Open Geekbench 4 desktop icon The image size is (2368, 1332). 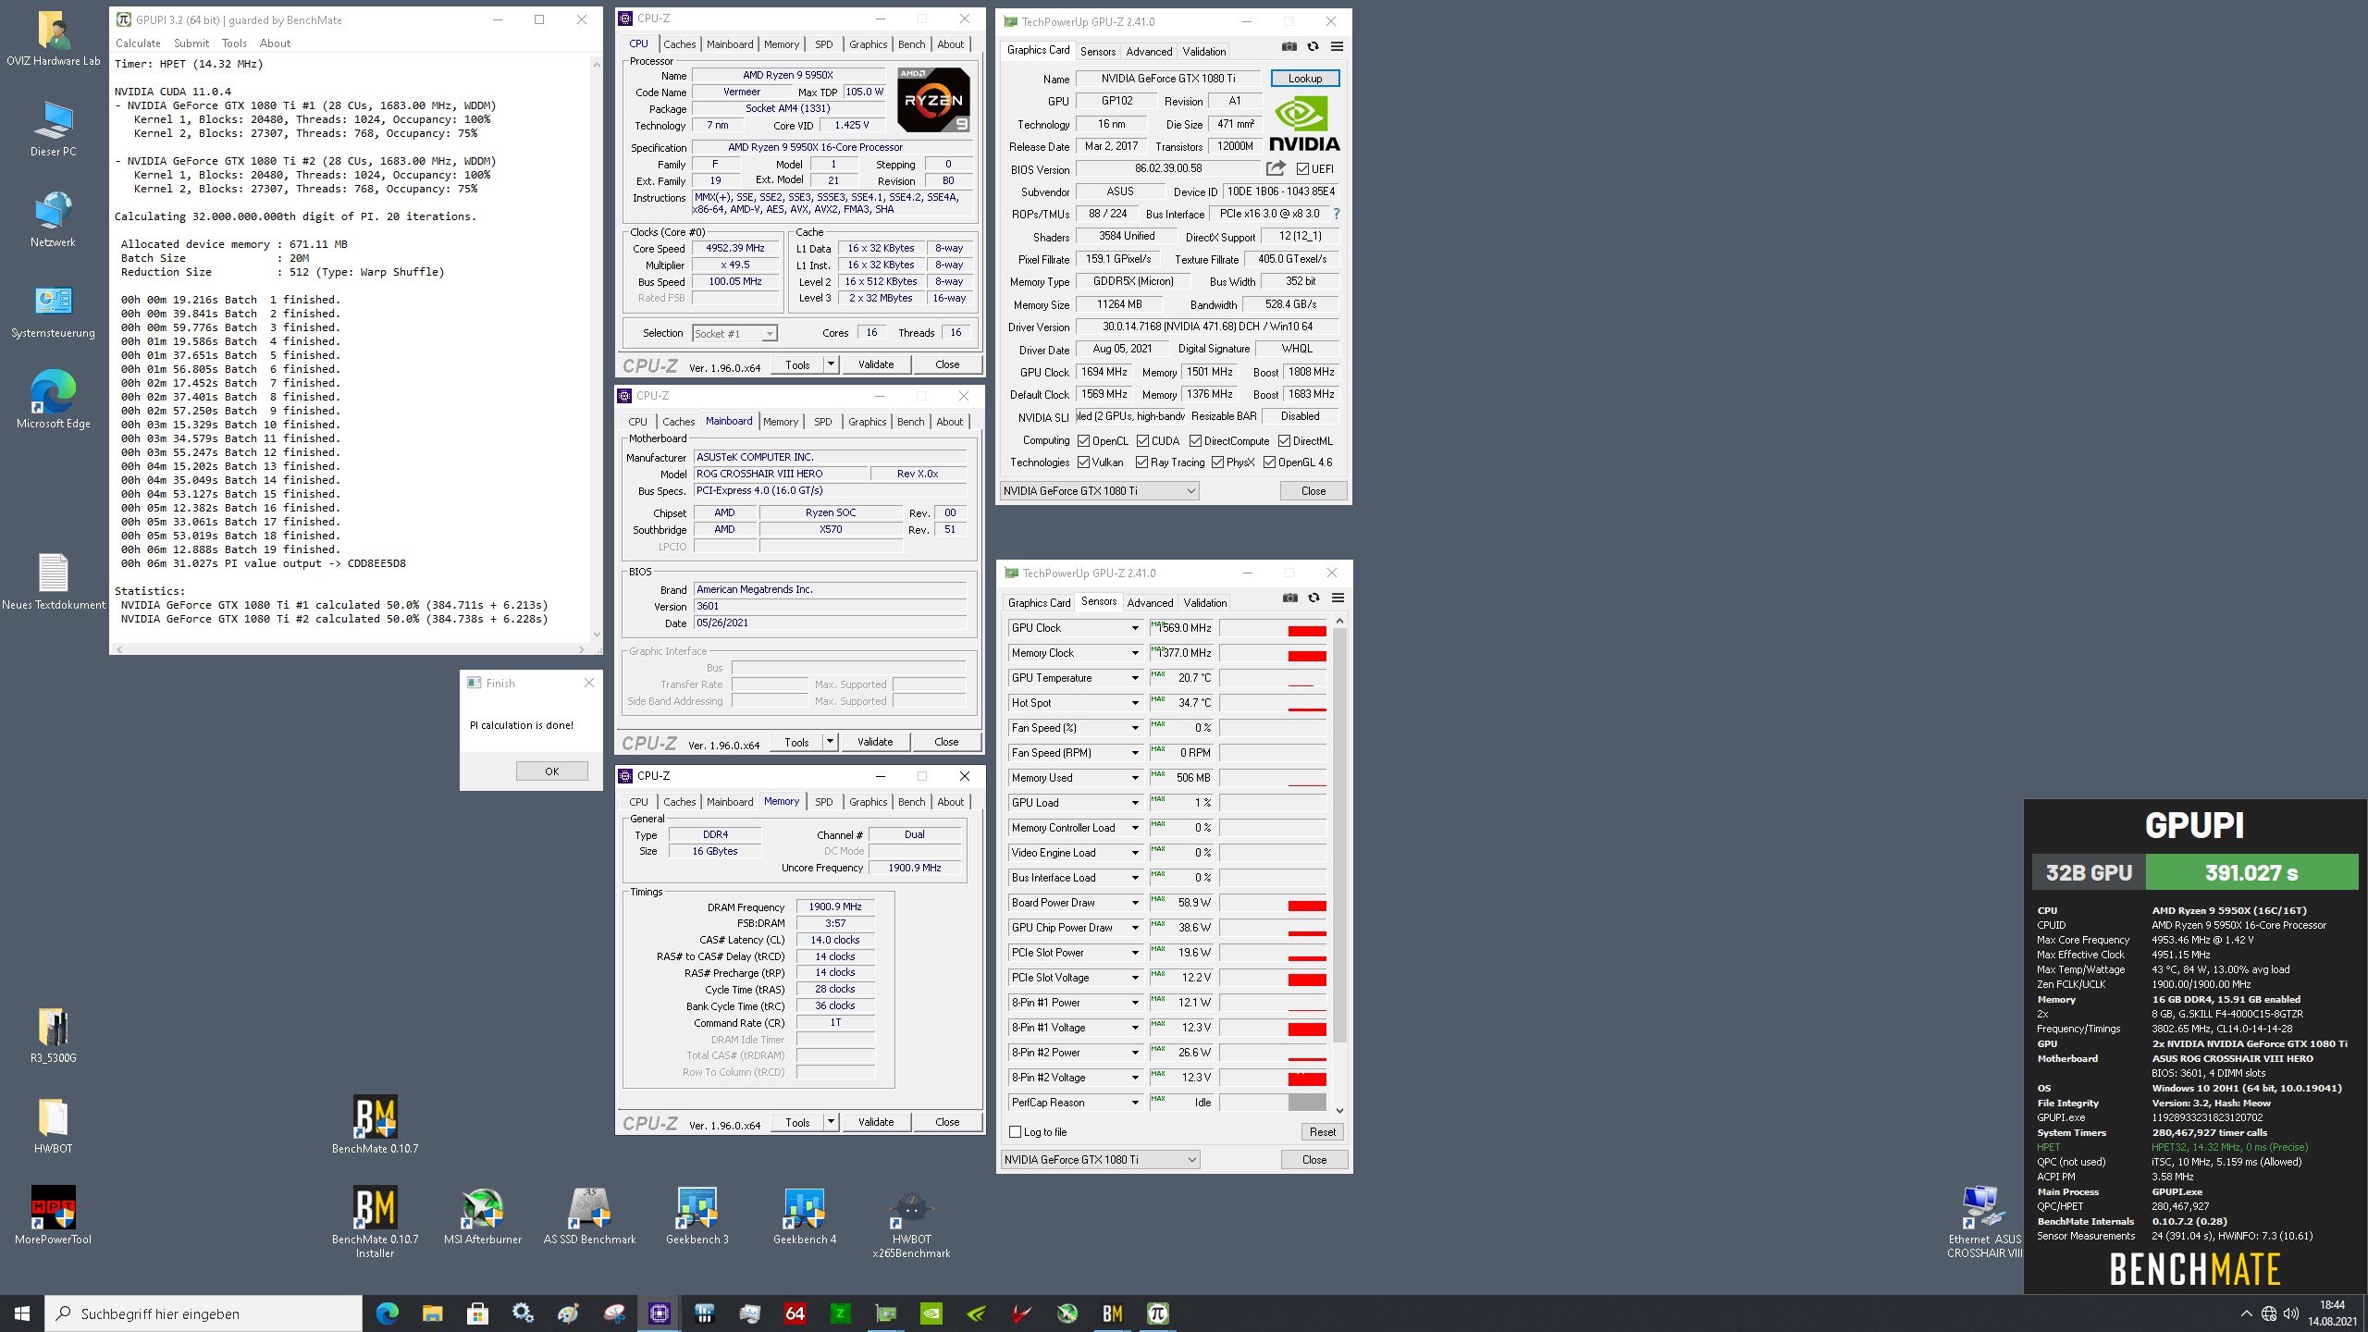pos(804,1216)
